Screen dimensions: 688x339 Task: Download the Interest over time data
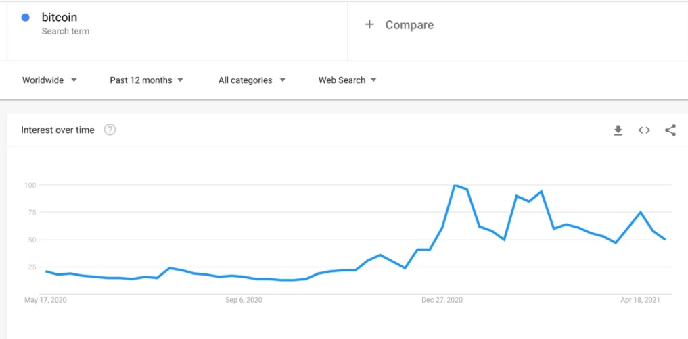[x=618, y=130]
